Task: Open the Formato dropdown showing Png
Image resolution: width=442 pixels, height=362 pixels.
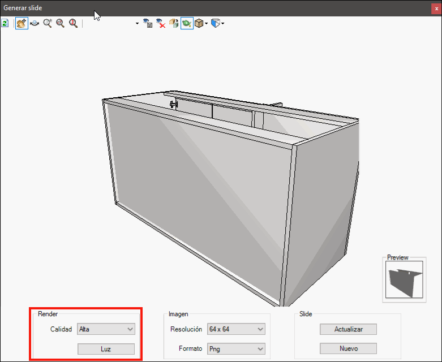Action: 236,349
